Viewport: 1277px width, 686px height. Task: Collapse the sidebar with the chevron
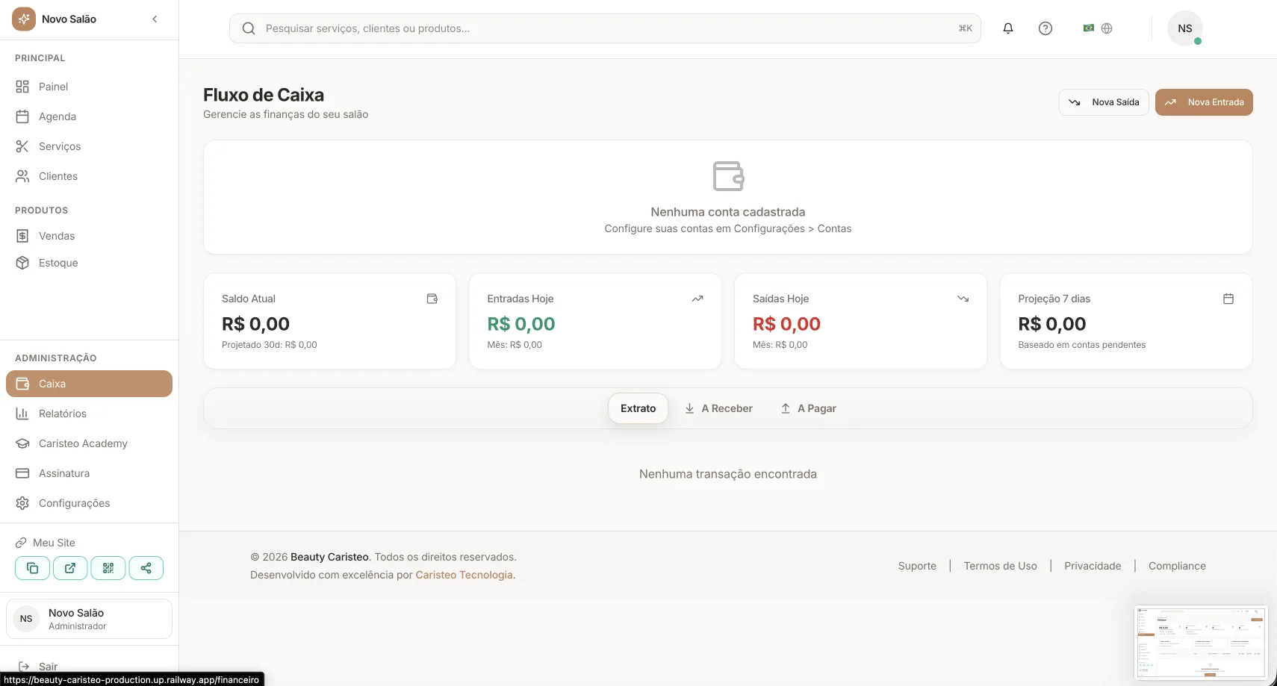point(155,19)
